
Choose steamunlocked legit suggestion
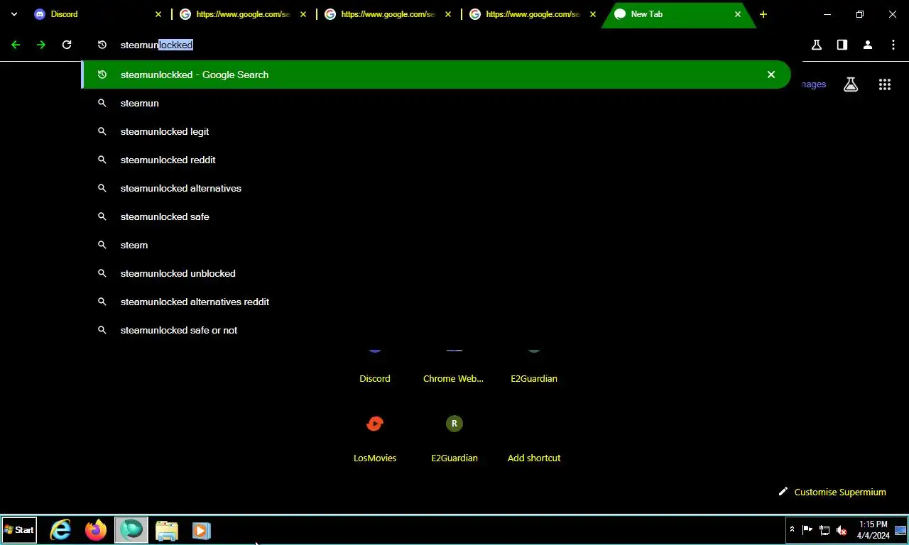(x=436, y=131)
